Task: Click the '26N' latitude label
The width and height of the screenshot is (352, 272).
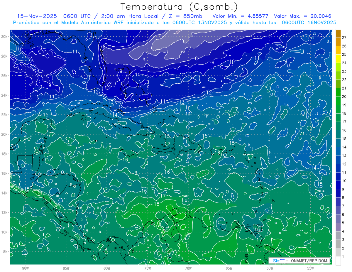Action: tap(5, 76)
